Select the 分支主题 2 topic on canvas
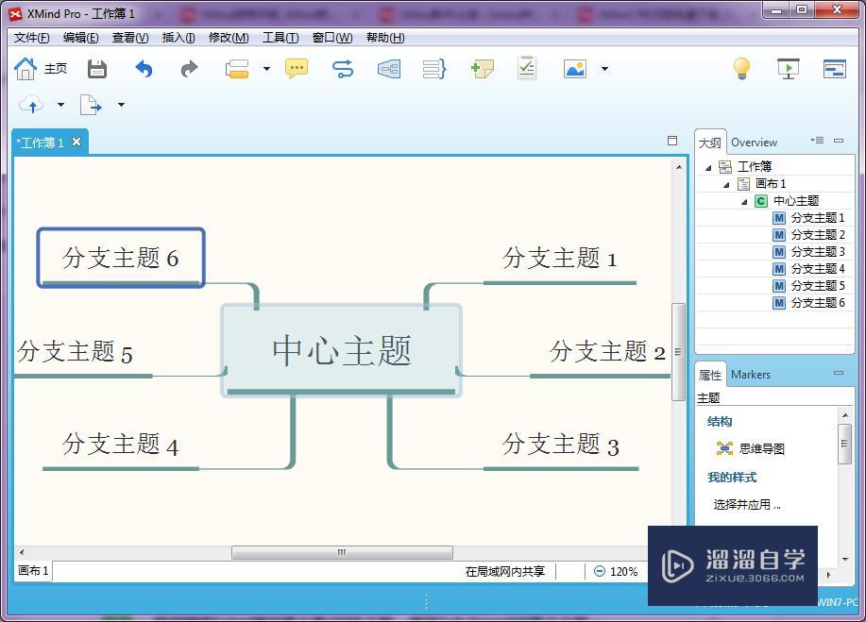Viewport: 866px width, 622px height. 601,357
